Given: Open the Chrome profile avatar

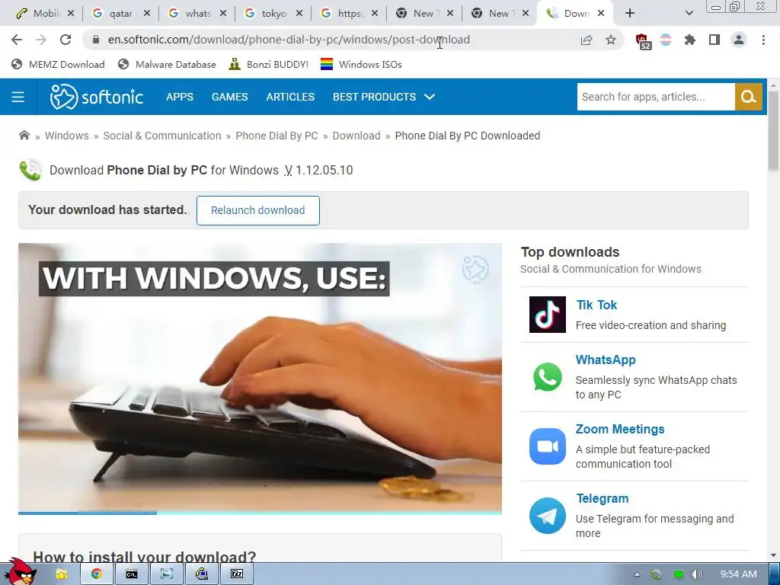Looking at the screenshot, I should coord(739,40).
